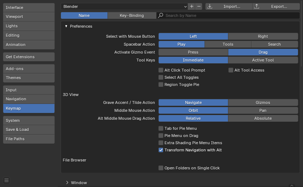The height and width of the screenshot is (187, 303).
Task: Set Tool Keys to Active Tool
Action: point(263,60)
